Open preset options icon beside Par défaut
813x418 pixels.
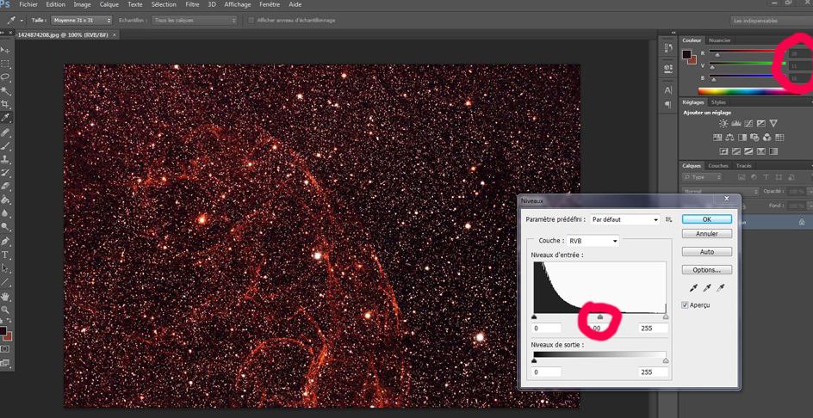coord(669,219)
